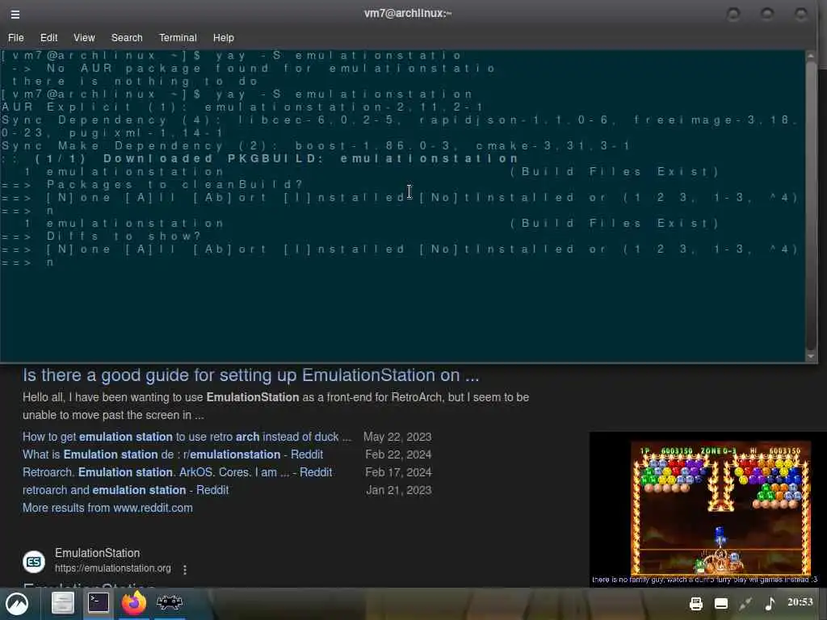Click the terminal vertical scrollbar thumb

point(811,206)
